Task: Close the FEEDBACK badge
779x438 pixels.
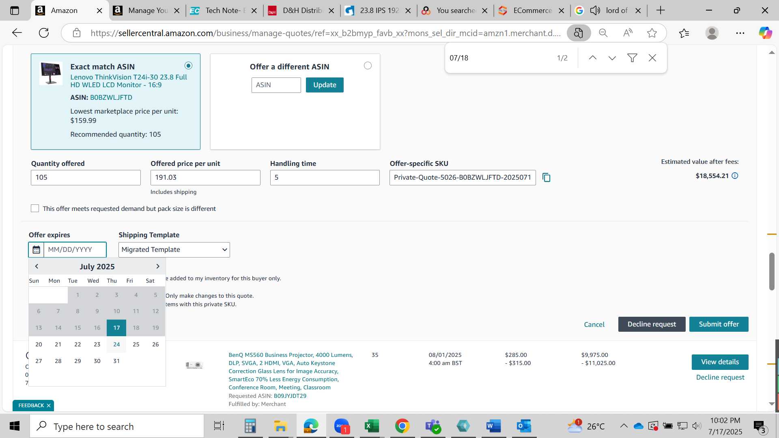Action: (x=49, y=406)
